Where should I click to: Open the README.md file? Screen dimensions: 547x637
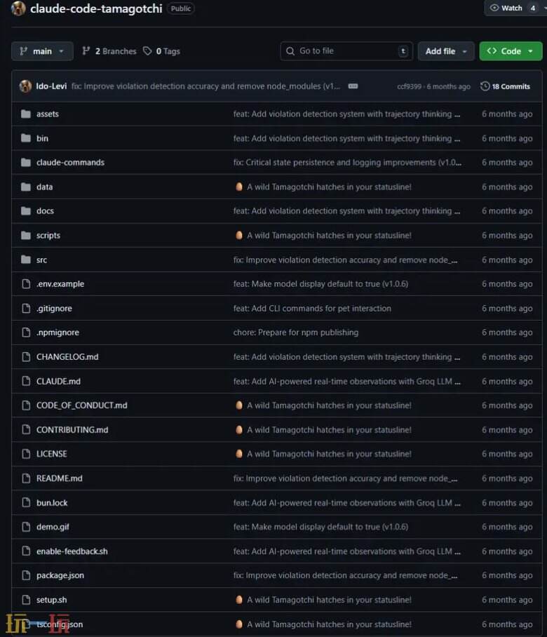59,478
